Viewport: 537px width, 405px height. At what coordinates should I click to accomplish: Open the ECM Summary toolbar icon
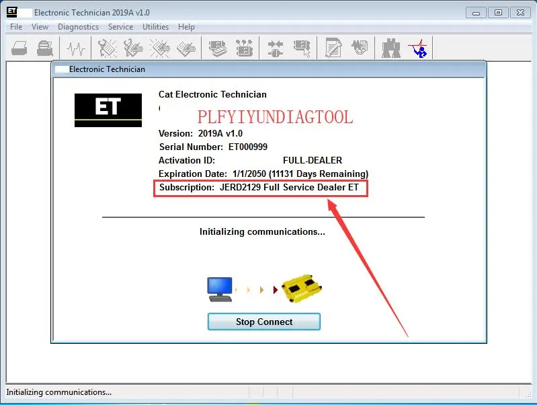coord(218,48)
